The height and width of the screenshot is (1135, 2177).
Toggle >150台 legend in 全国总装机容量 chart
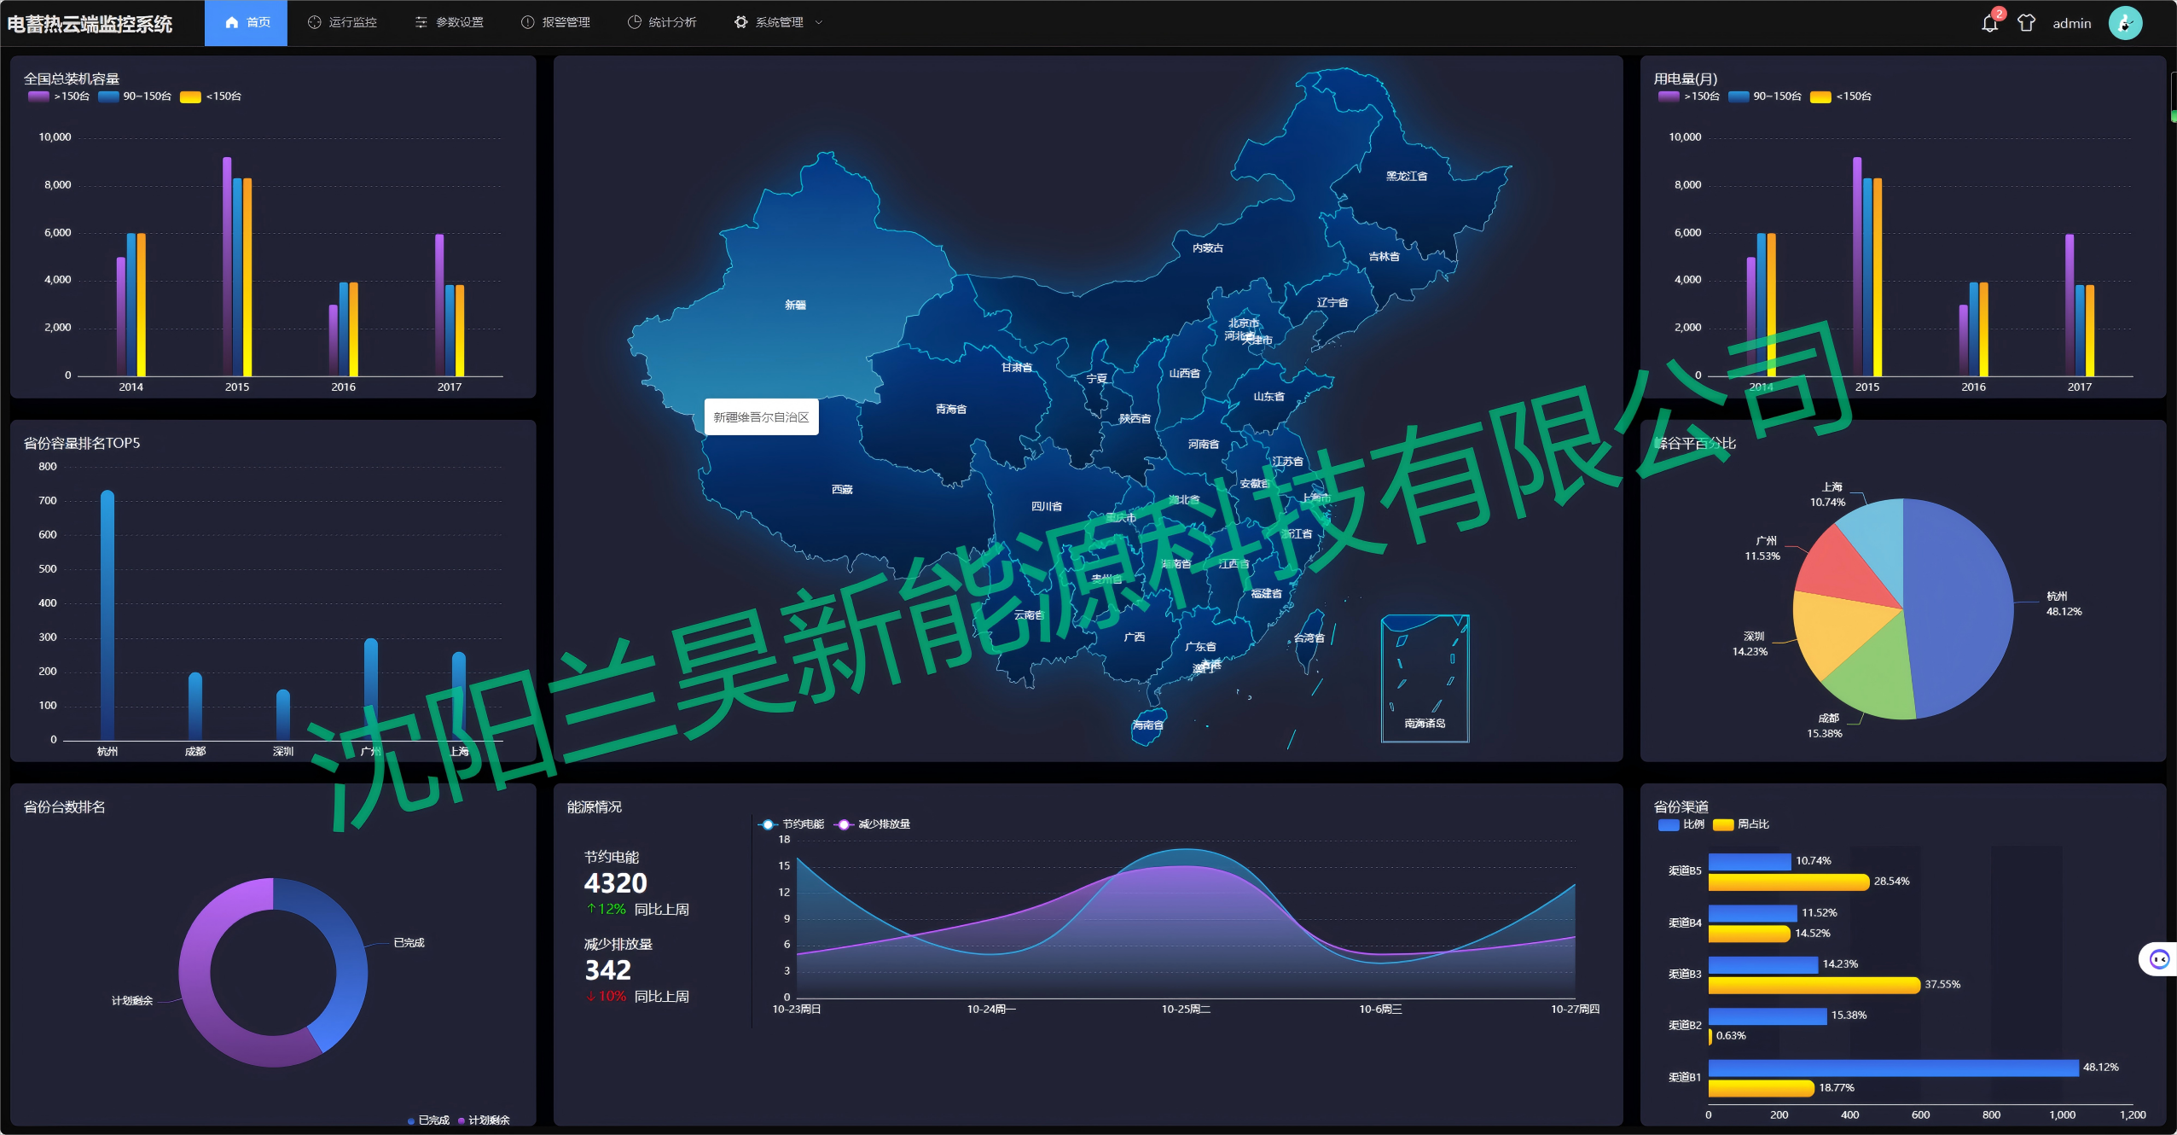tap(39, 96)
